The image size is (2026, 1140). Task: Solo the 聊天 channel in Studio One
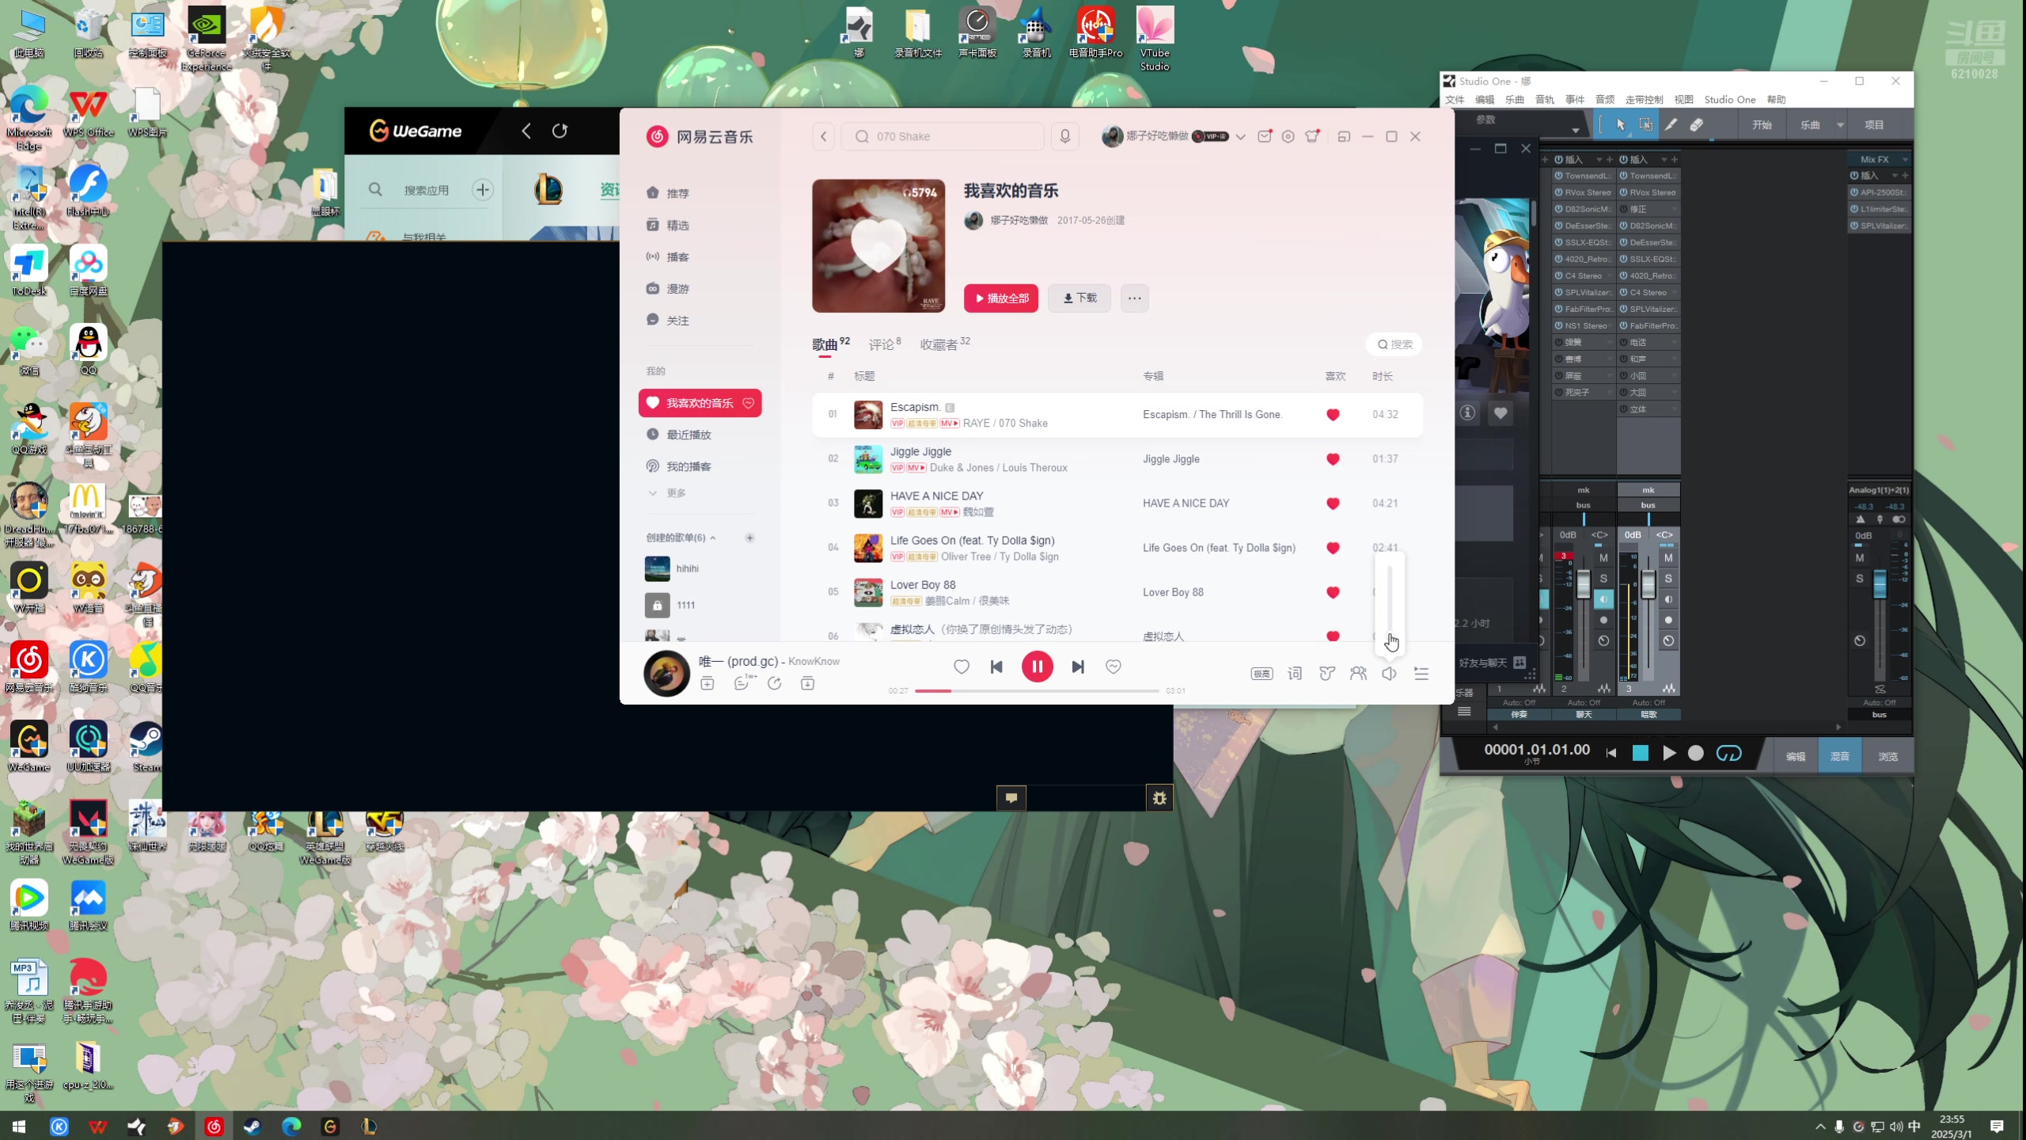(1603, 579)
